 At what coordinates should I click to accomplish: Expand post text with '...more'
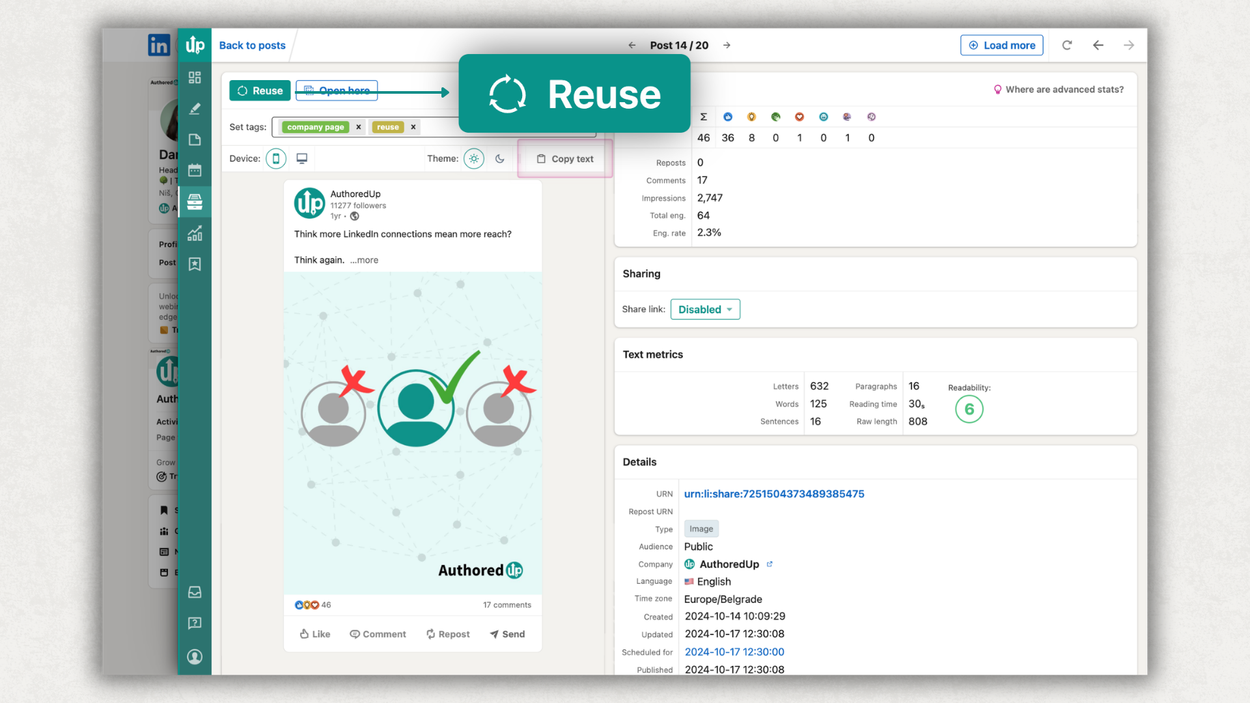[x=364, y=260]
